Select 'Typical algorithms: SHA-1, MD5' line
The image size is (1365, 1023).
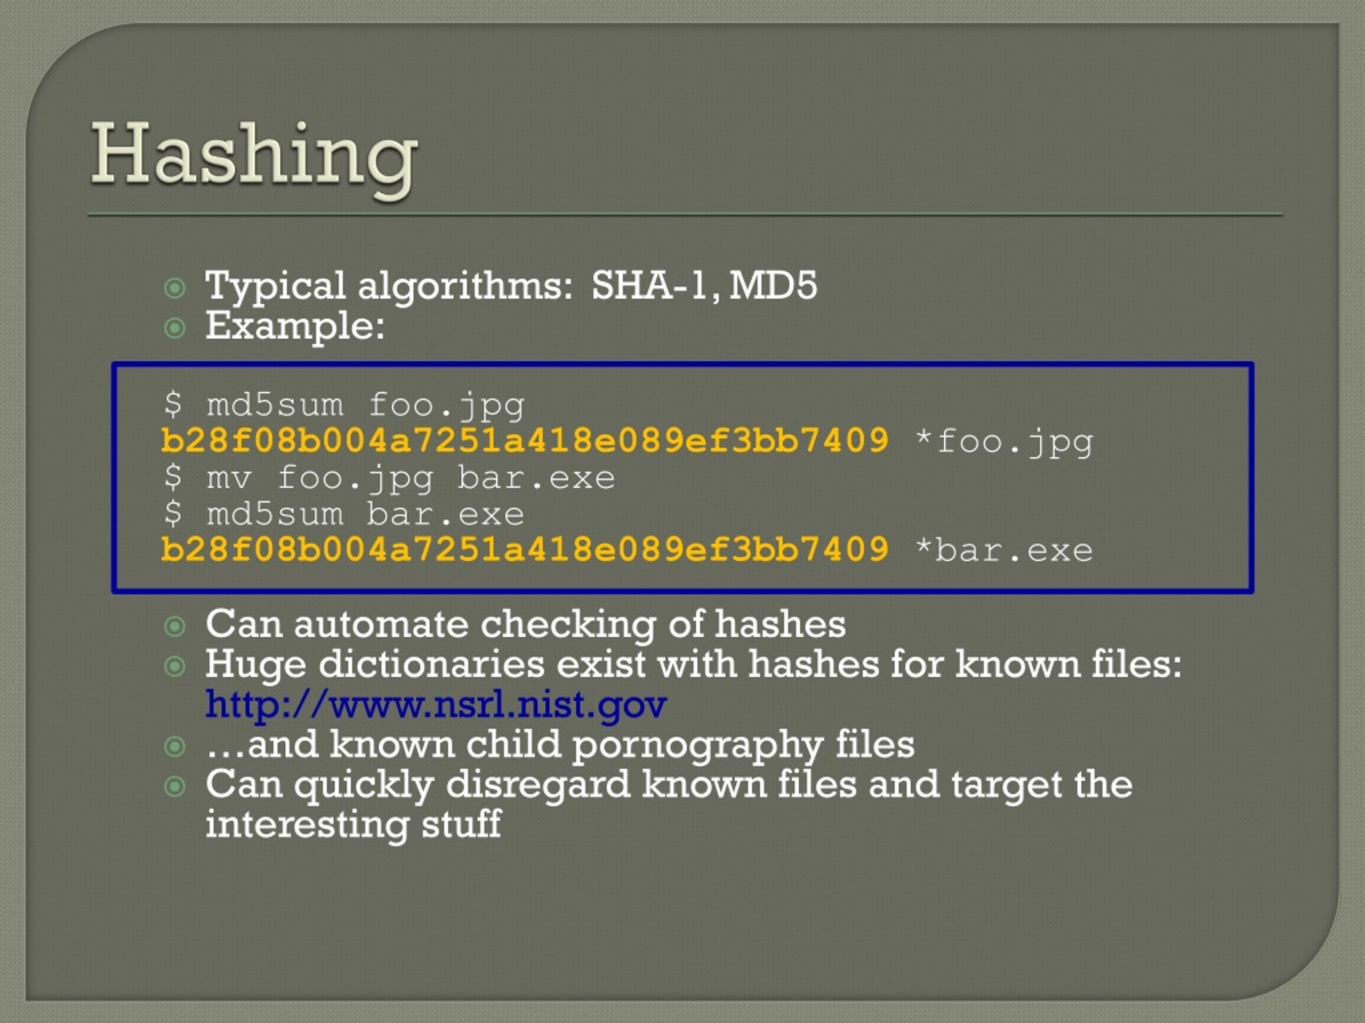point(511,286)
